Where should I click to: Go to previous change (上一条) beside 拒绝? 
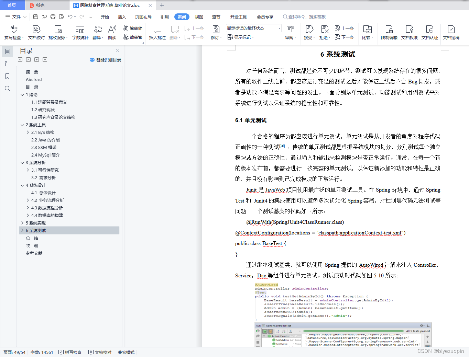point(345,28)
